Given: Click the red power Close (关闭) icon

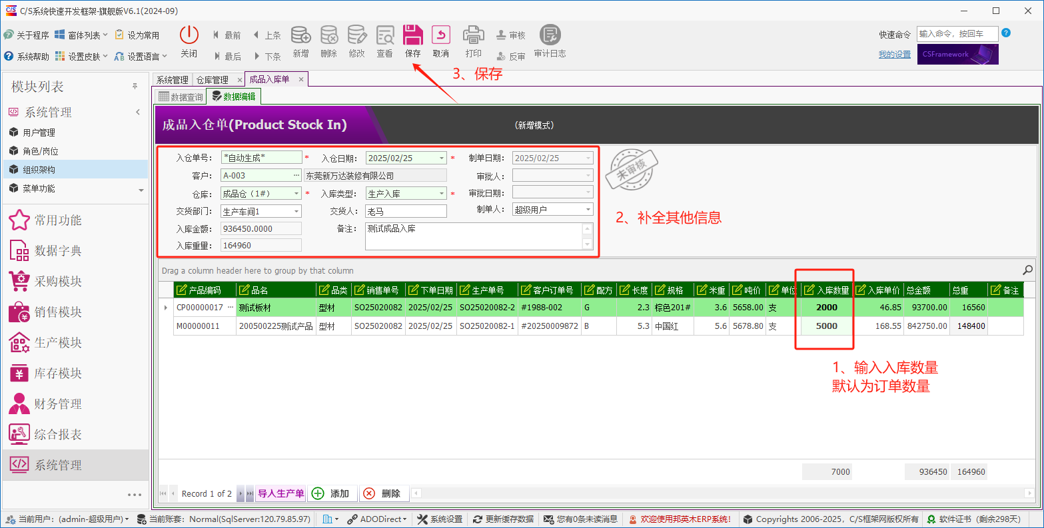Looking at the screenshot, I should (x=189, y=41).
